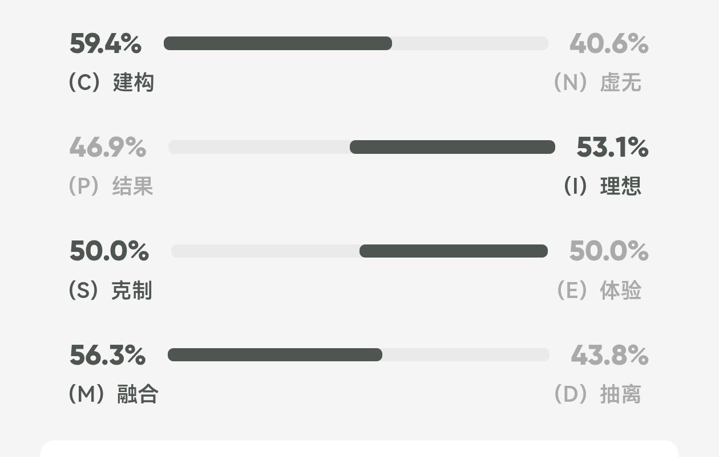The width and height of the screenshot is (719, 457).
Task: Click the 46.9% percentage value
Action: (107, 148)
